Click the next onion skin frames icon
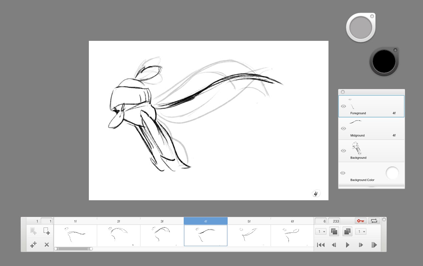Image resolution: width=423 pixels, height=266 pixels. 347,231
